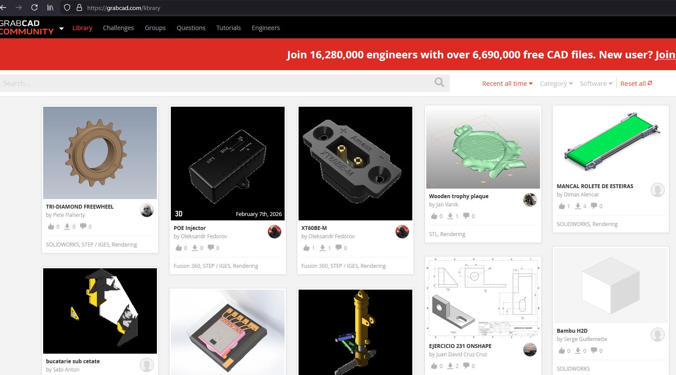The image size is (676, 375).
Task: Click the browser back arrow
Action: (x=3, y=7)
